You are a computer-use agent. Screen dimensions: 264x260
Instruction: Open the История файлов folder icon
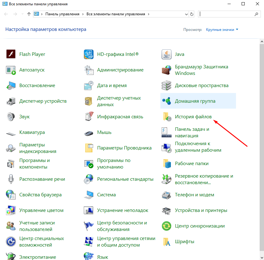point(167,117)
